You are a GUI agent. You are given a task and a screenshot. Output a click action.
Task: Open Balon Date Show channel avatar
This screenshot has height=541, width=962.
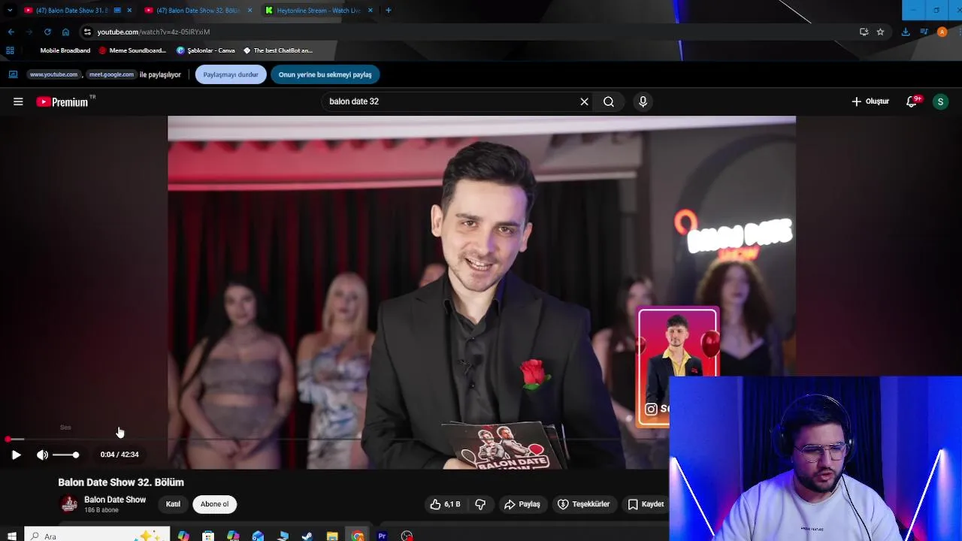pyautogui.click(x=69, y=504)
